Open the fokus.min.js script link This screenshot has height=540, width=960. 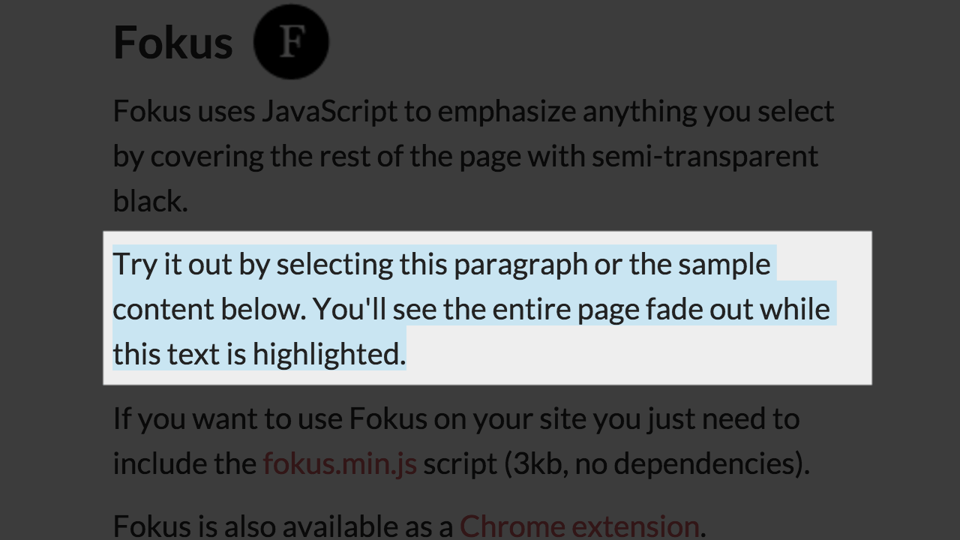(x=340, y=463)
